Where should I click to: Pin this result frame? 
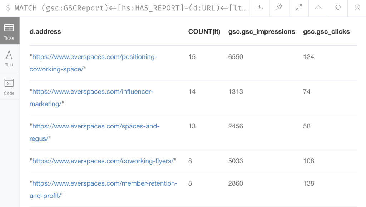coord(279,7)
